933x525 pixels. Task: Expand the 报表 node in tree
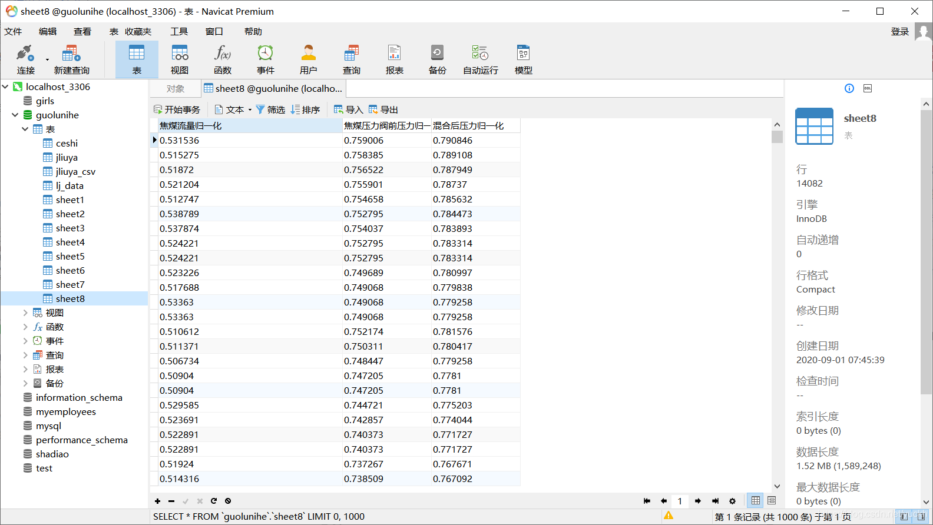(25, 369)
